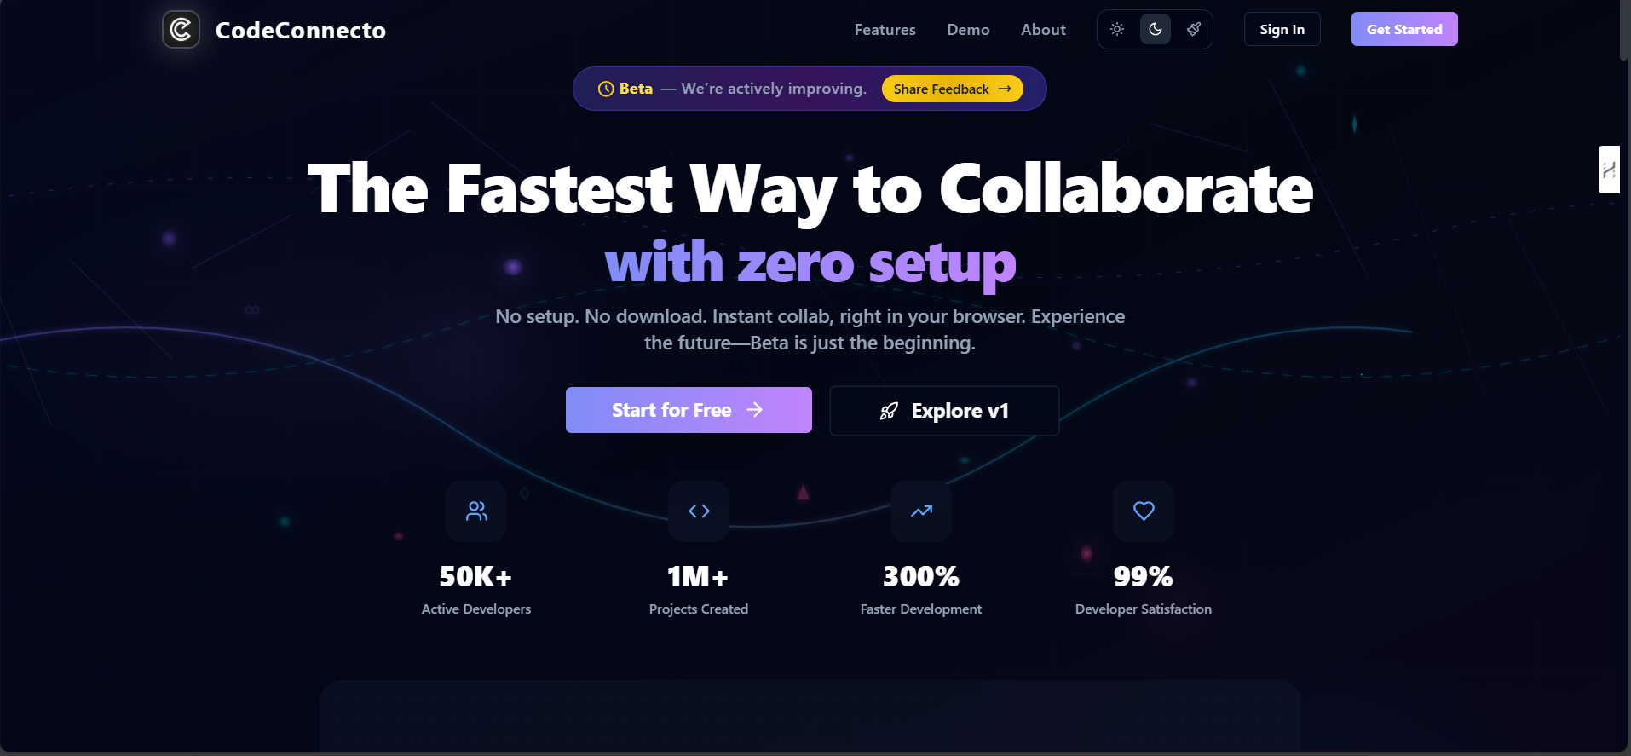Click the Get Started button
Screen dimensions: 1631x756
[1404, 29]
